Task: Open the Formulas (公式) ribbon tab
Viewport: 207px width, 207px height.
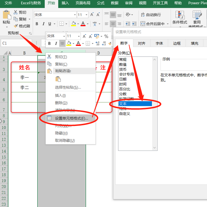Action: 101,3
